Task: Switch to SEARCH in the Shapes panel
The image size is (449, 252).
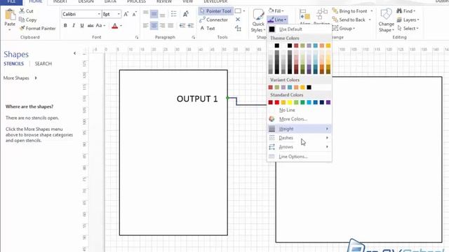Action: [x=43, y=64]
